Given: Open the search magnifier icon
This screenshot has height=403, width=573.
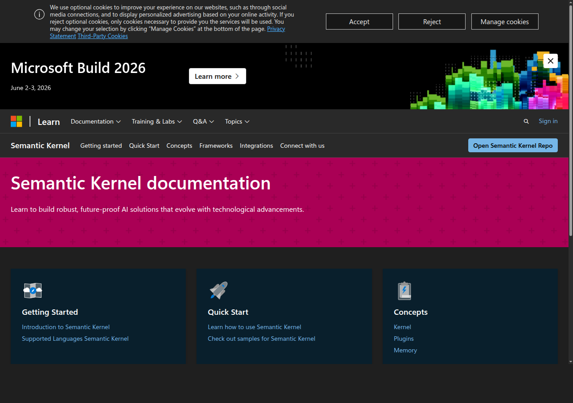Looking at the screenshot, I should 526,121.
